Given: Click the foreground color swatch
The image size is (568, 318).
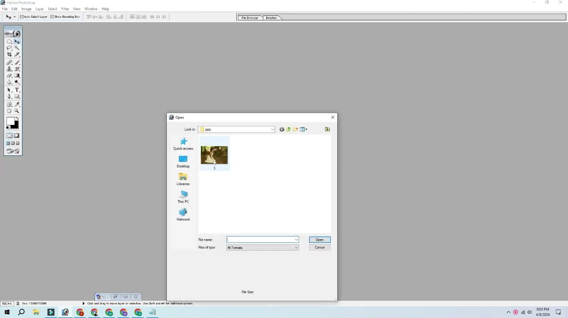Looking at the screenshot, I should point(10,121).
